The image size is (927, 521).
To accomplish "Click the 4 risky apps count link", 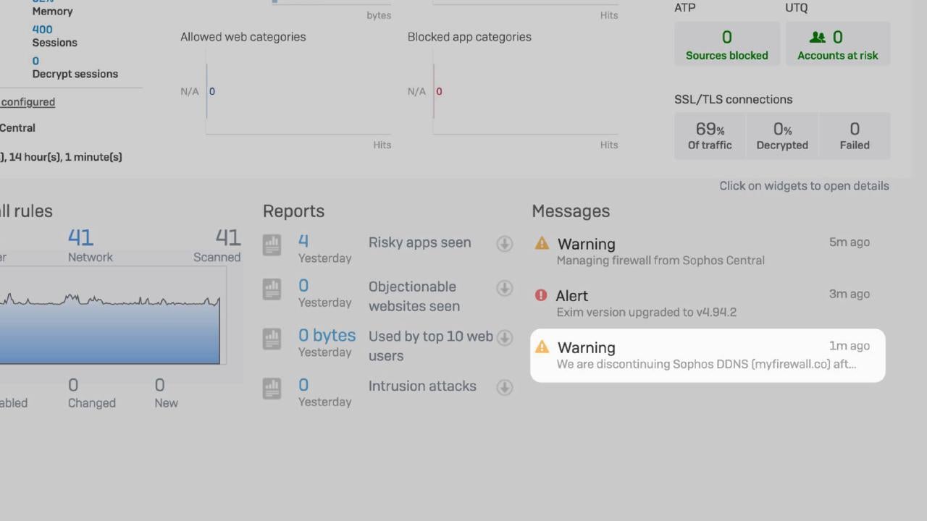I will [303, 241].
